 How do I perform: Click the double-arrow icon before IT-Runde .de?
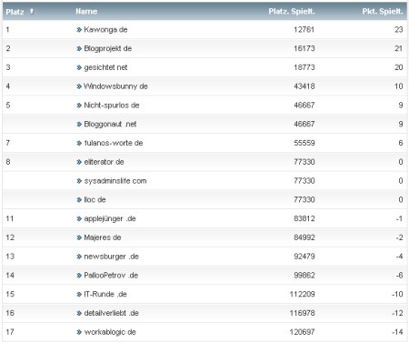coord(79,294)
